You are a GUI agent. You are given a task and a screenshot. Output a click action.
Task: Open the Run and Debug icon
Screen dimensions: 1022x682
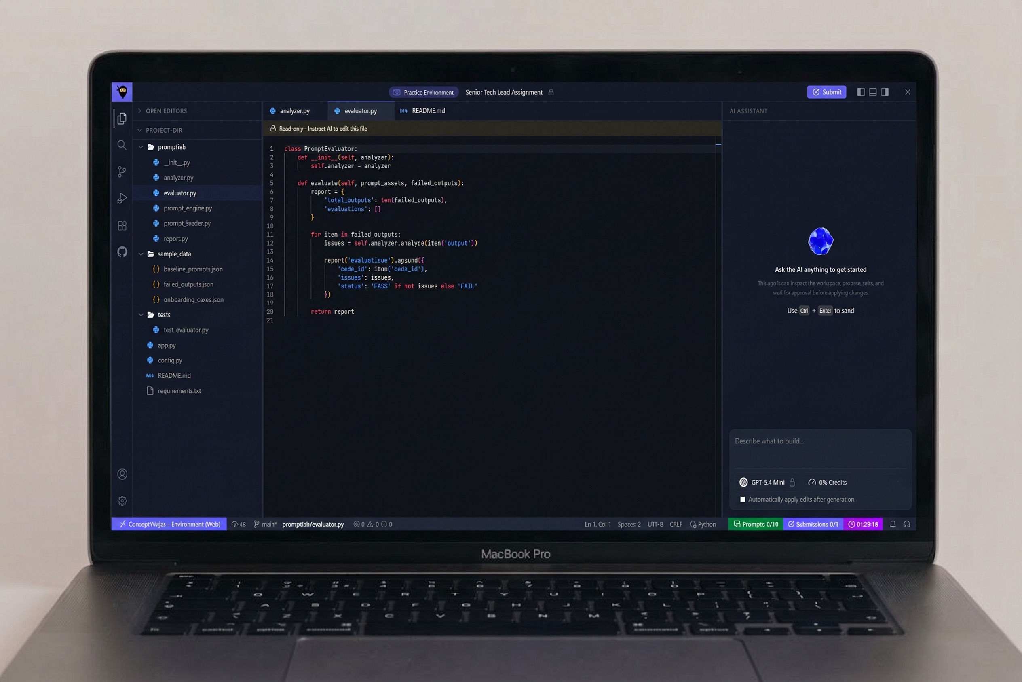click(x=122, y=198)
